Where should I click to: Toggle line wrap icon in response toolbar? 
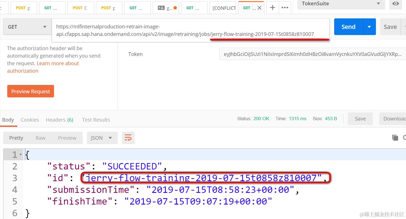(128, 138)
